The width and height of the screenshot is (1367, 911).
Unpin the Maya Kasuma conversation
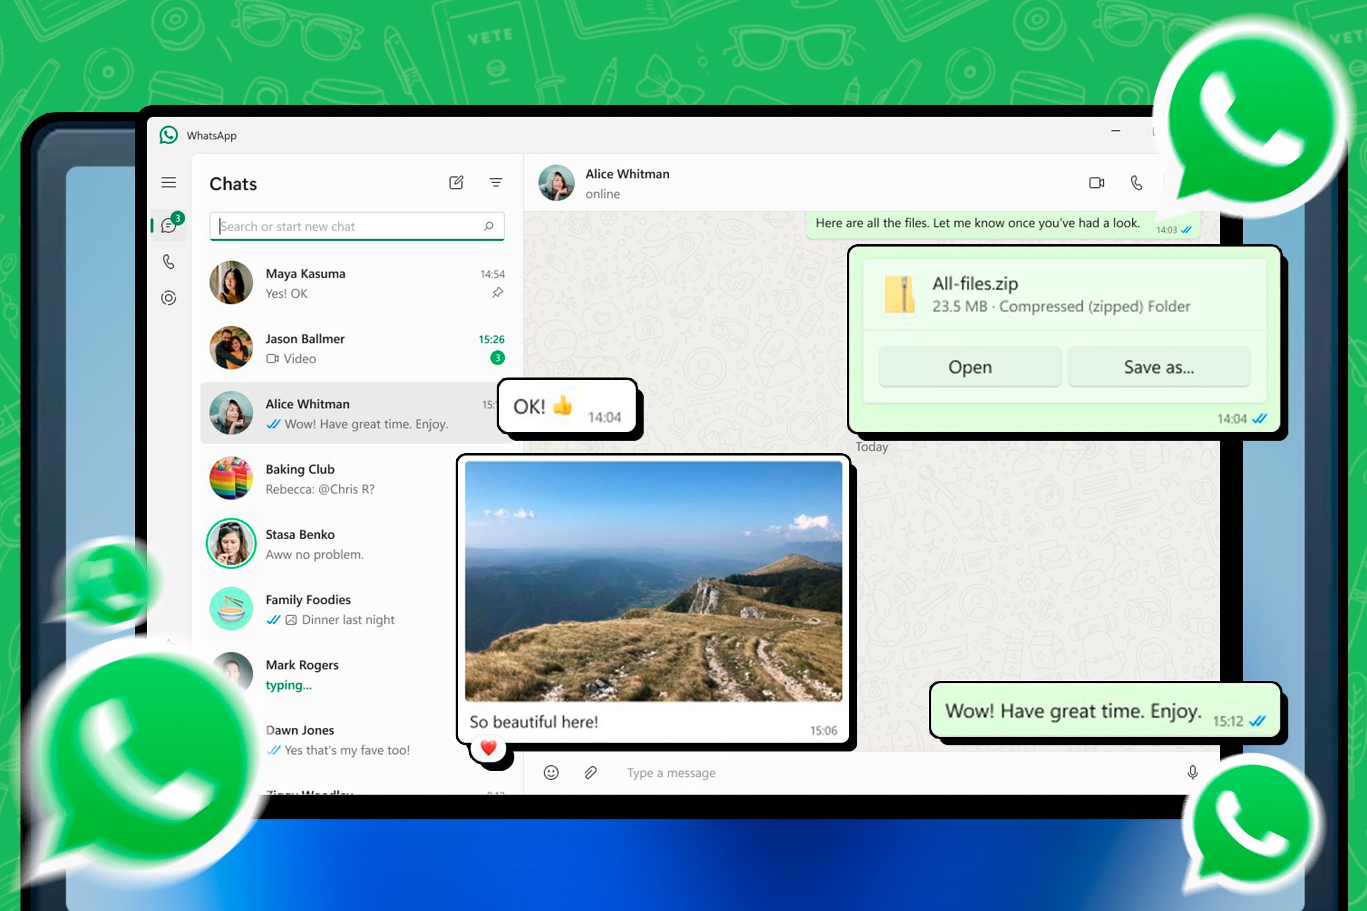coord(497,293)
